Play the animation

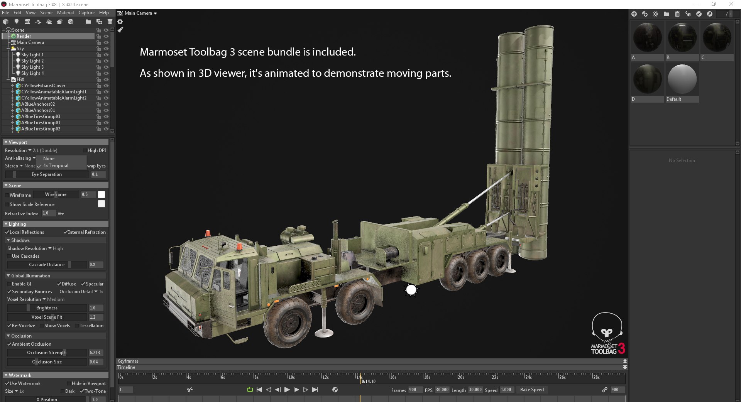(287, 390)
